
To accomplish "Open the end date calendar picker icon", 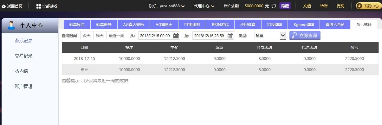I will tap(230, 36).
